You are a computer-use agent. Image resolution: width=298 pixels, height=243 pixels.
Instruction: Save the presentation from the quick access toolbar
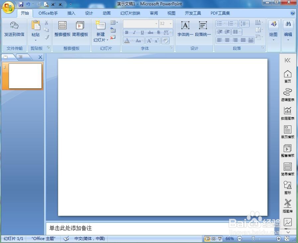click(21, 4)
